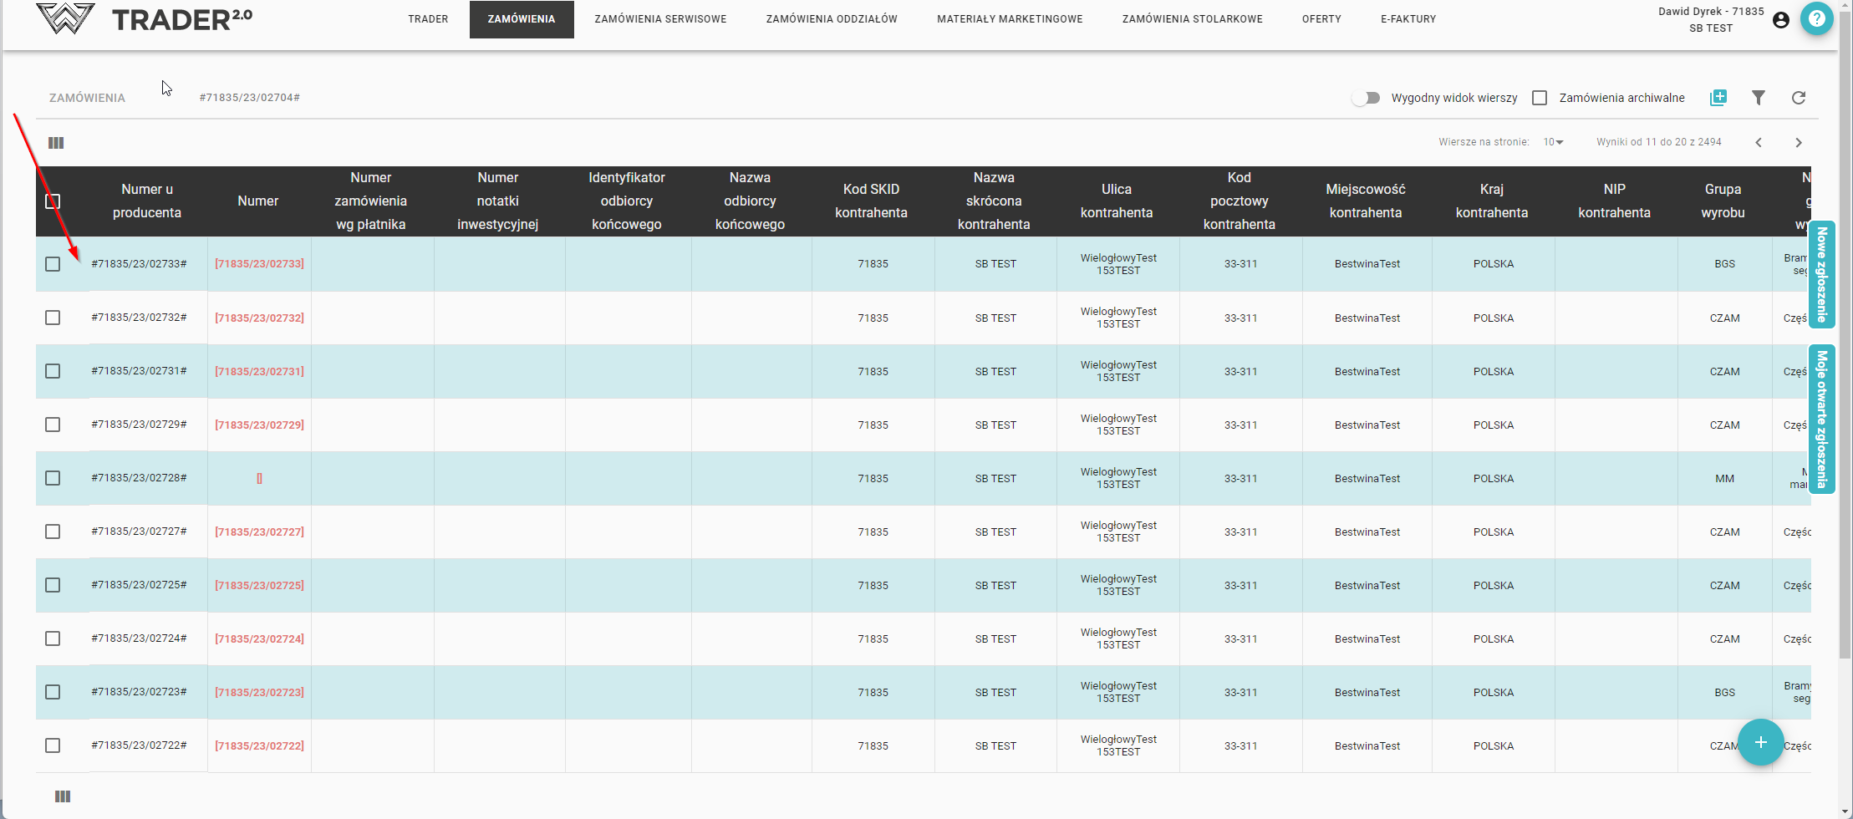The image size is (1853, 819).
Task: Go to the previous results page
Action: pos(1758,143)
